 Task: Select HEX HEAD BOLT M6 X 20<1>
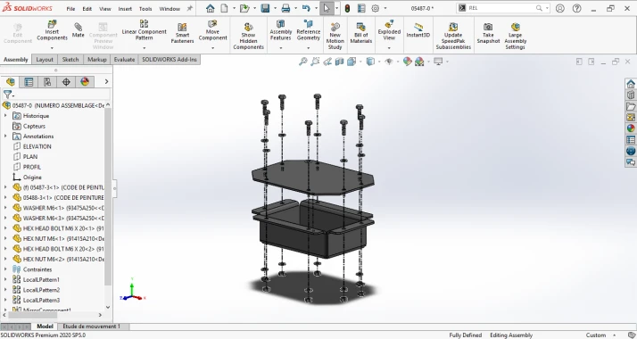(x=63, y=228)
